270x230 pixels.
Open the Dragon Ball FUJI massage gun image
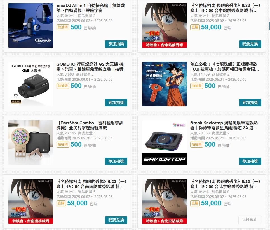pyautogui.click(x=165, y=84)
